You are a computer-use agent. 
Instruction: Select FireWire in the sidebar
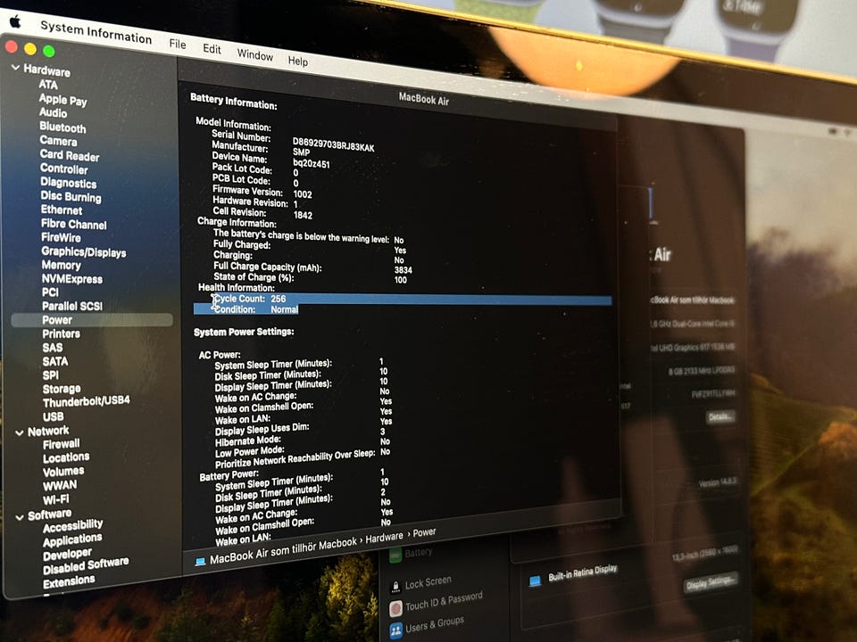(62, 237)
